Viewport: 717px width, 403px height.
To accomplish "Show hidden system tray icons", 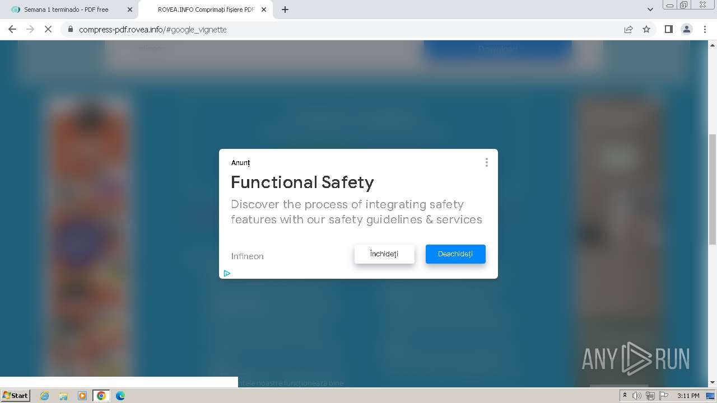I will click(x=625, y=396).
